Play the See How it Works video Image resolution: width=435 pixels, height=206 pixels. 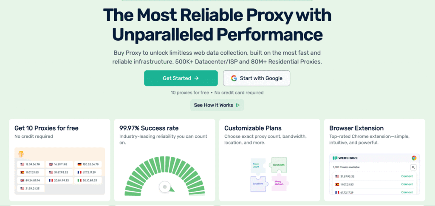(x=217, y=105)
